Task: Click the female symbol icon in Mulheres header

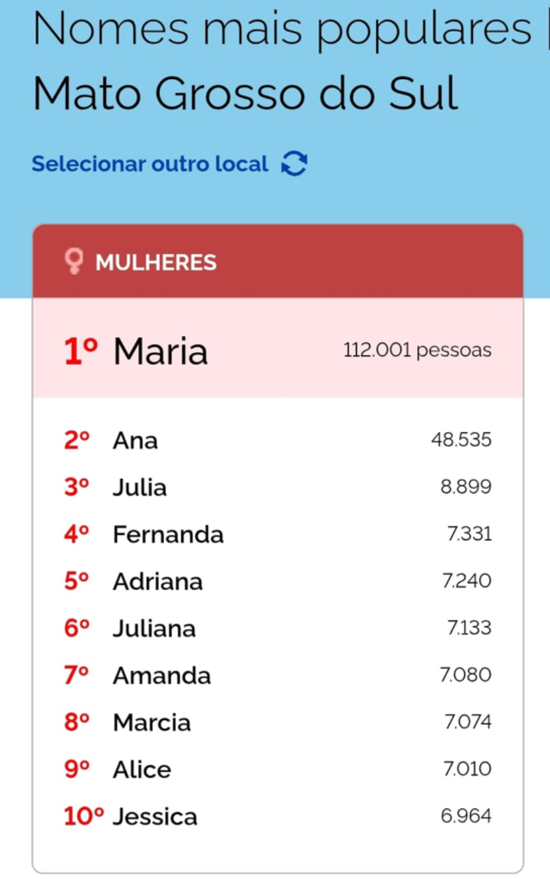Action: [x=74, y=262]
